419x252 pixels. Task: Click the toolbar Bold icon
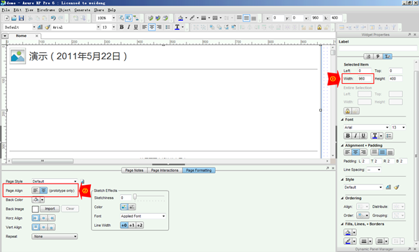click(122, 27)
